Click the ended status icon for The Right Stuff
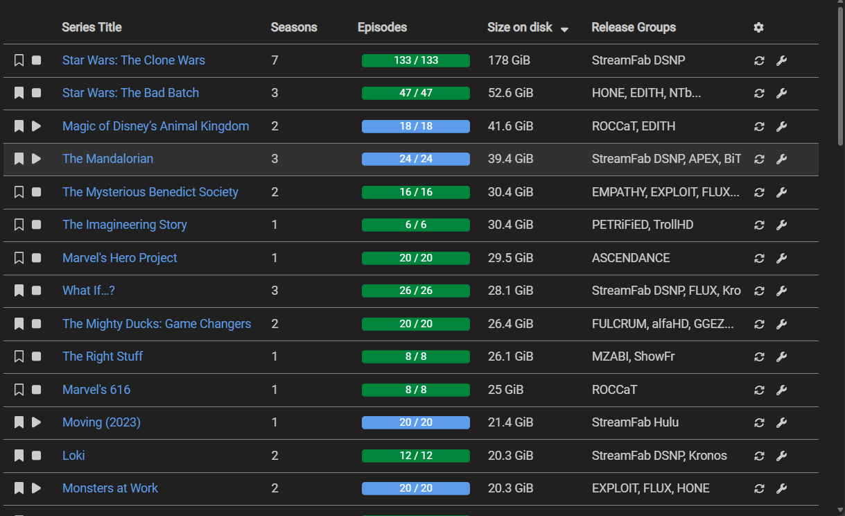845x516 pixels. [x=37, y=356]
